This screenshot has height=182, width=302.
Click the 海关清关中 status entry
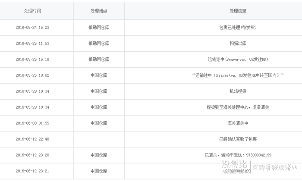pyautogui.click(x=238, y=123)
